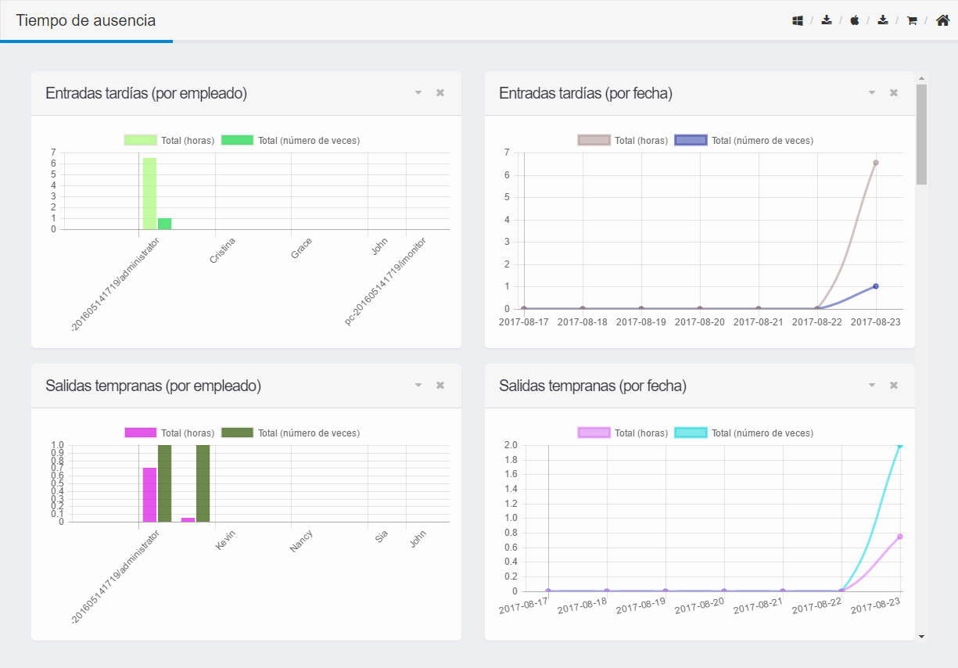Click the 2017-08-23 data point on hours line in Entradas tardías
This screenshot has width=958, height=668.
pos(876,163)
